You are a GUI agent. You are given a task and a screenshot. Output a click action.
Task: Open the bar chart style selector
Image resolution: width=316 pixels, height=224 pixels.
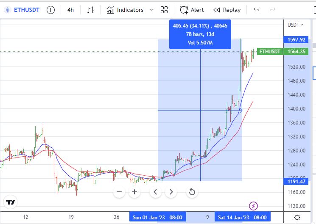pos(91,10)
